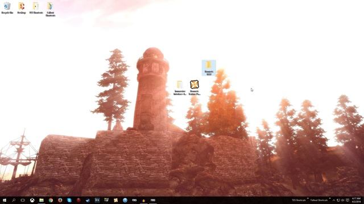Open Steam from the taskbar
The width and height of the screenshot is (364, 204).
(88, 200)
